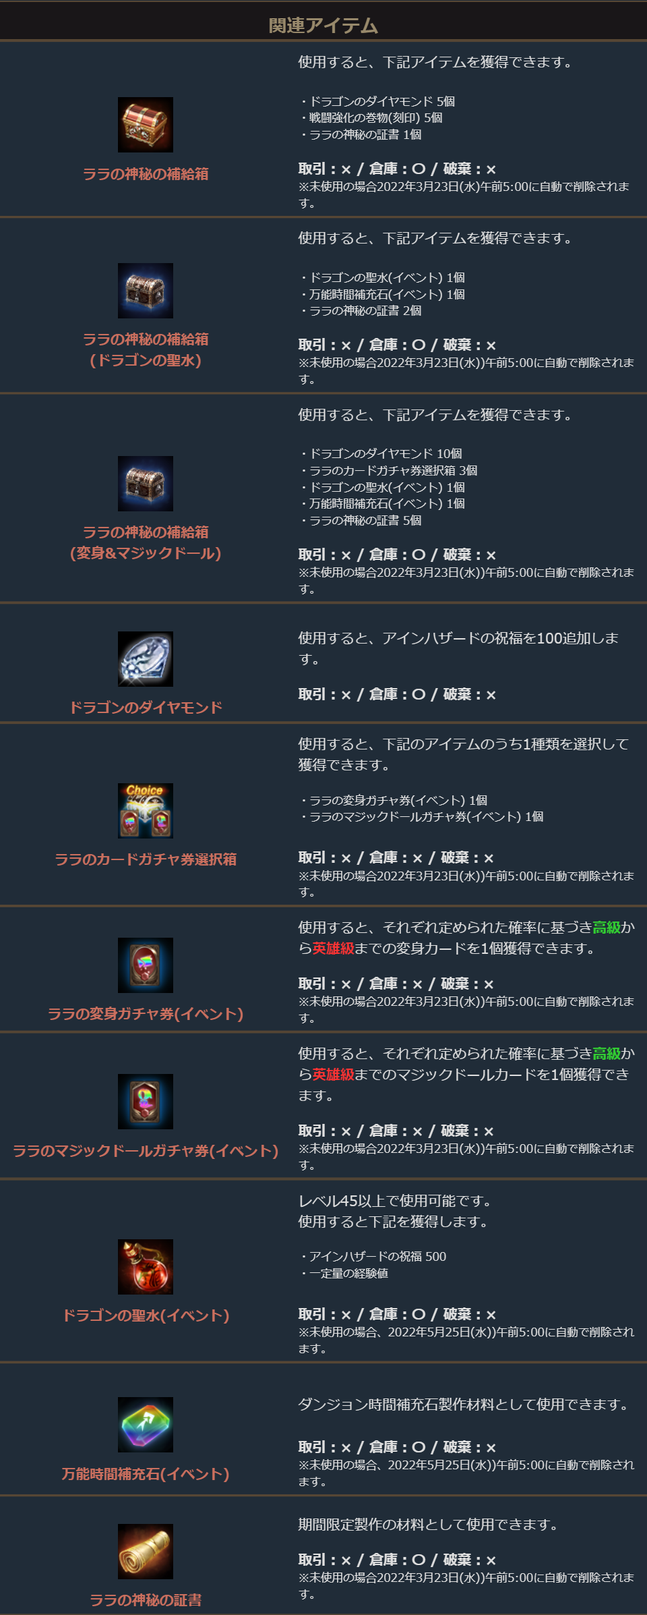Open the ララのカードガチャ券選択箱 name label
Image resolution: width=647 pixels, height=1615 pixels.
tap(146, 859)
